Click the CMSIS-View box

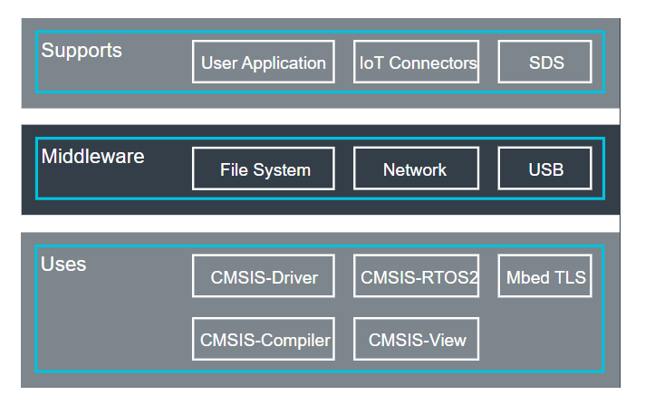pyautogui.click(x=417, y=340)
